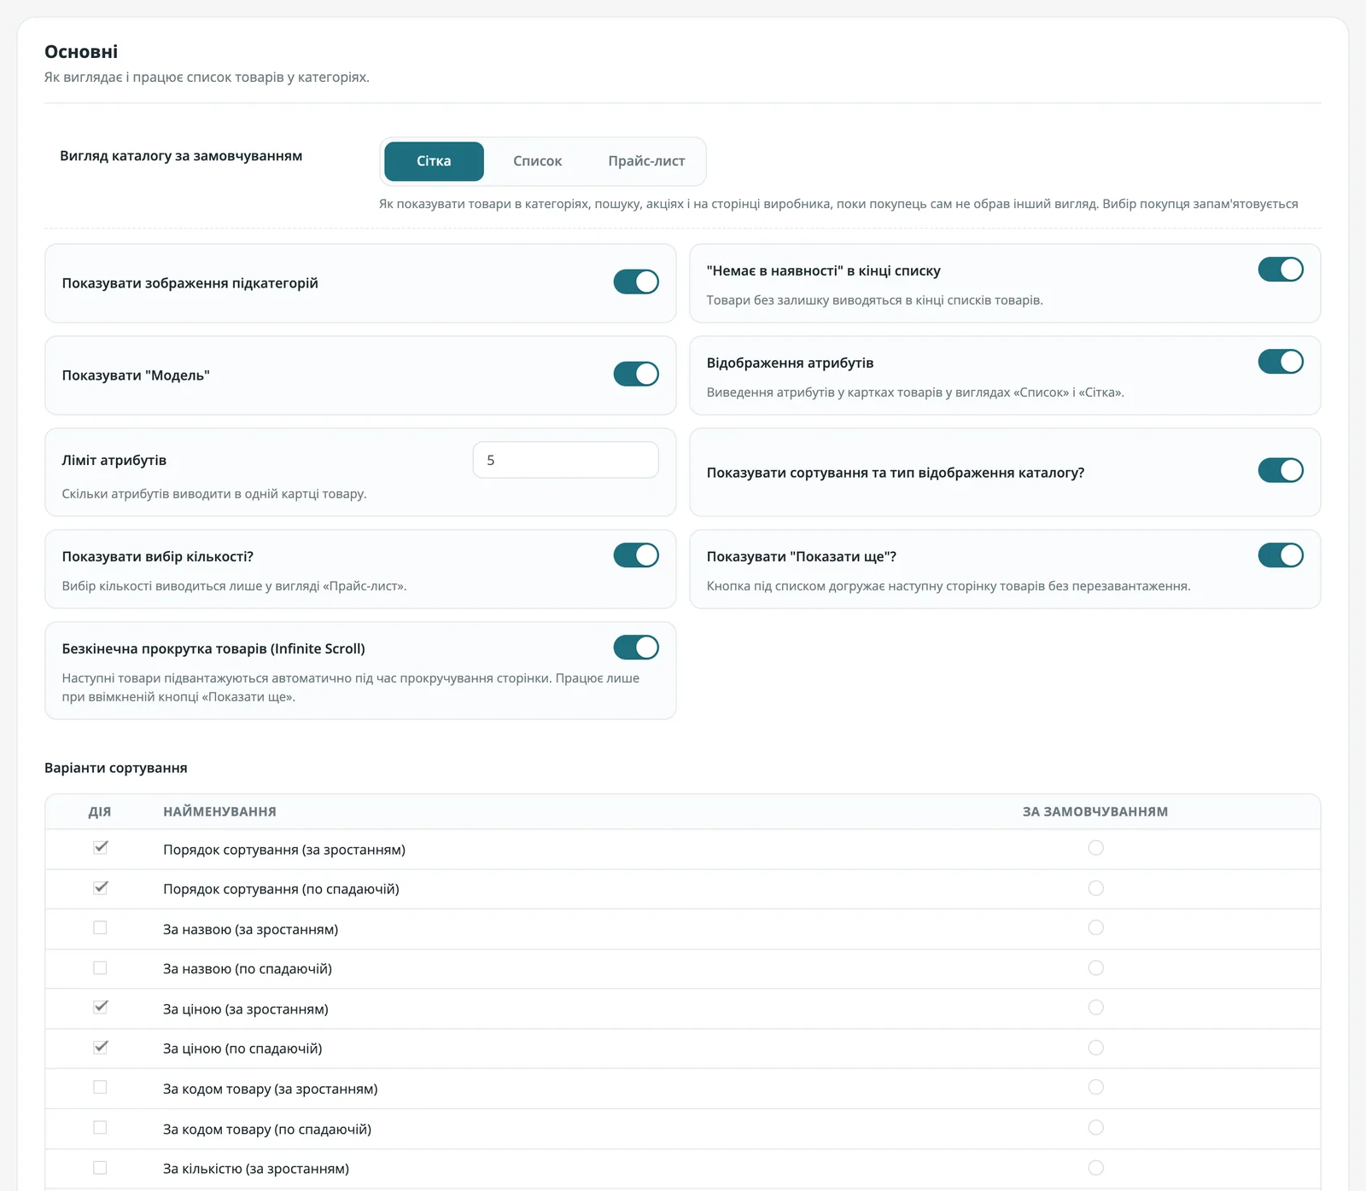The image size is (1366, 1191).
Task: Toggle Відображення атрибутів switch
Action: (x=1281, y=362)
